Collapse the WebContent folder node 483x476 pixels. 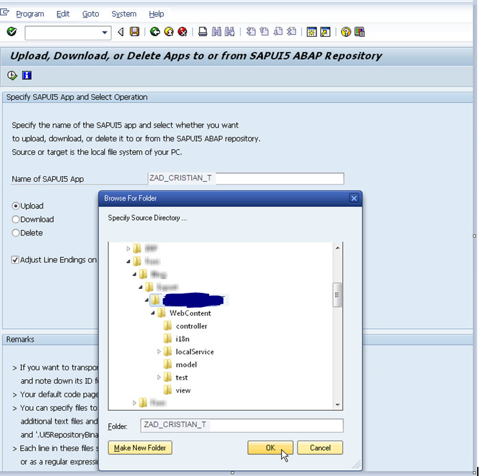coord(153,313)
